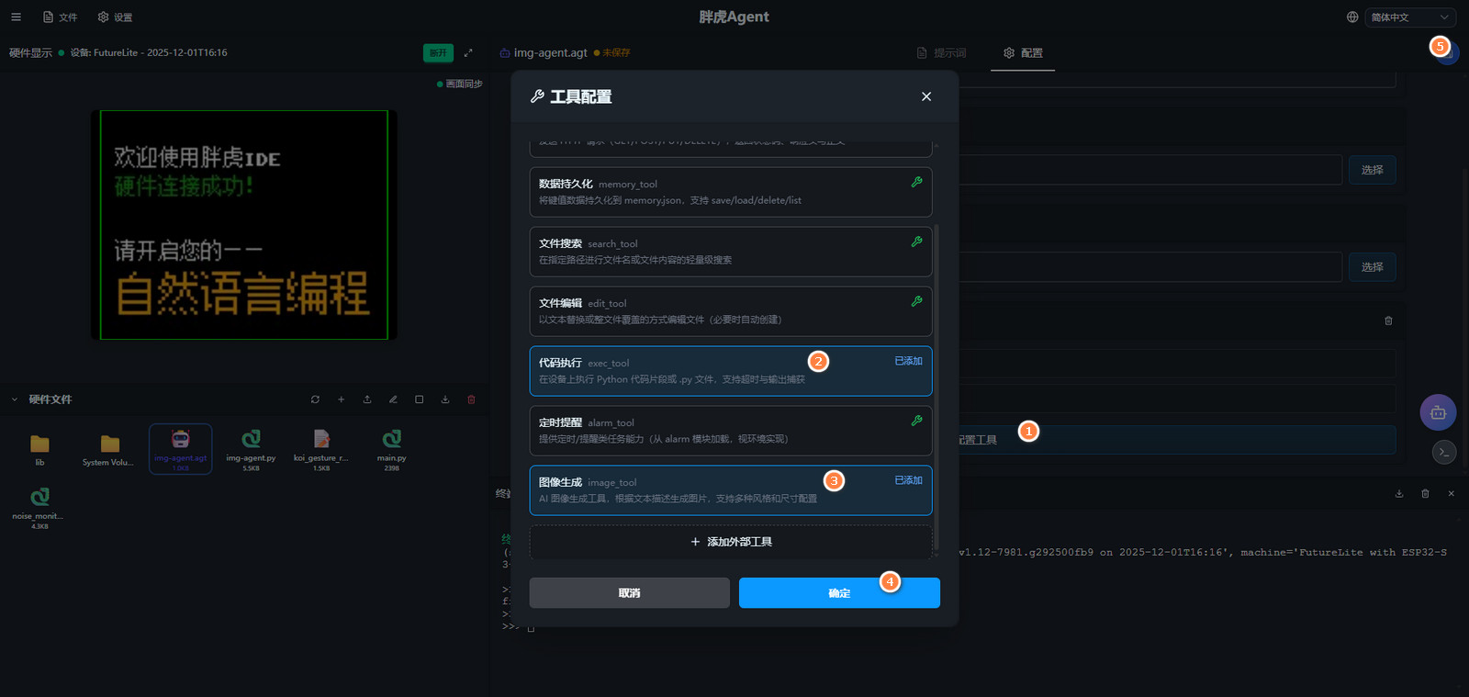Click the tool list vertical scrollbar
Screen dimensions: 1469x697
pos(936,386)
